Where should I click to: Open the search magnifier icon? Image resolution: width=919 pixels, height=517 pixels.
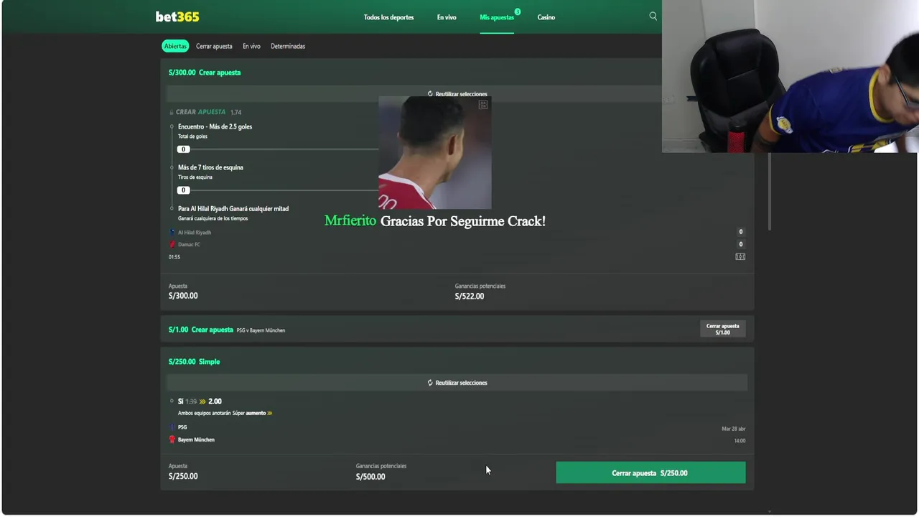[653, 16]
